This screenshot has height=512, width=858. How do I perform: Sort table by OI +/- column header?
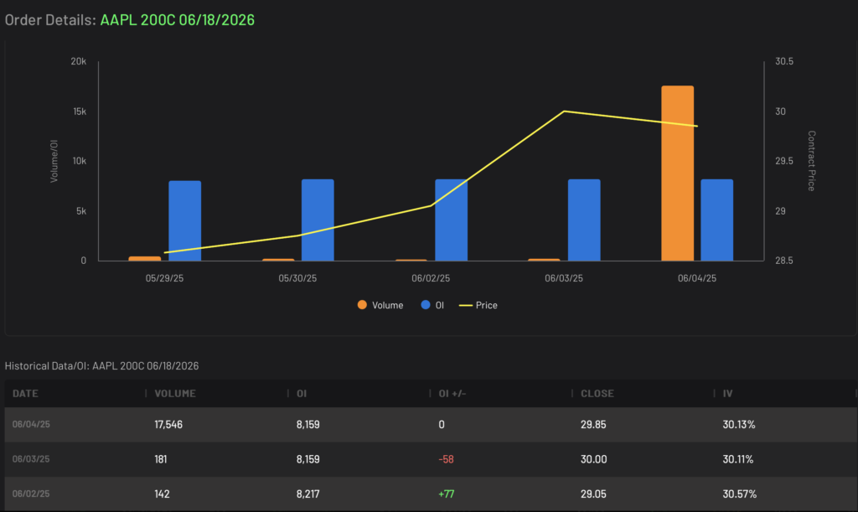452,393
